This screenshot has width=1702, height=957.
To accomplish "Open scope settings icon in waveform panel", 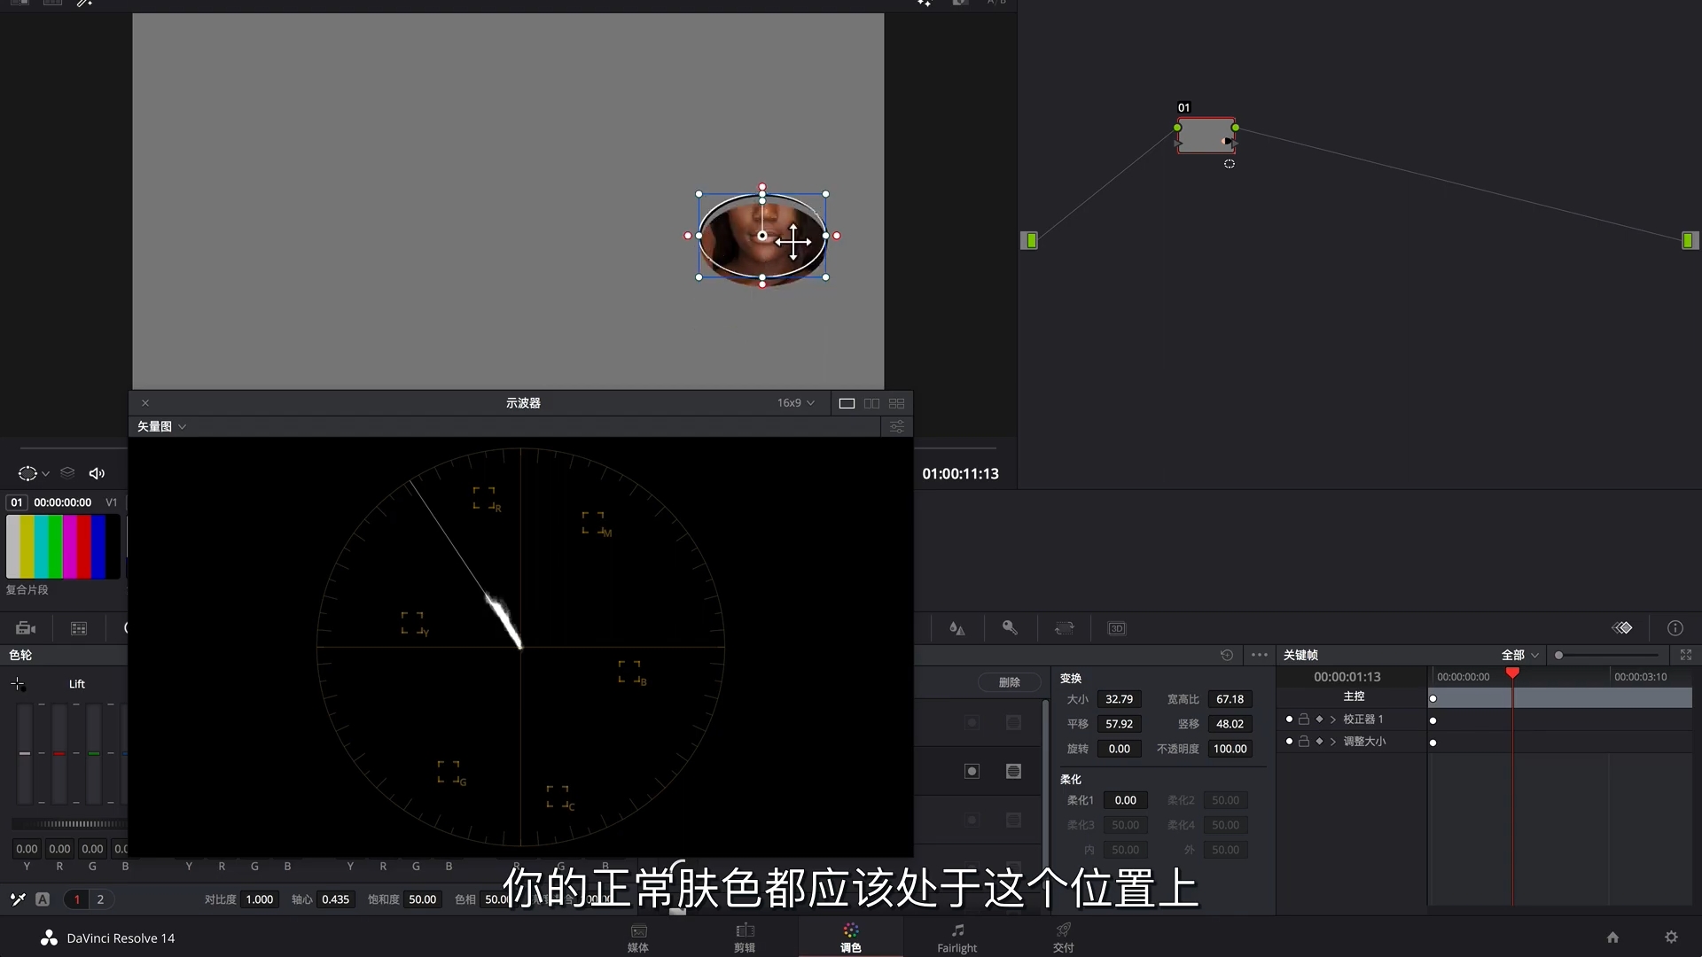I will pyautogui.click(x=897, y=427).
